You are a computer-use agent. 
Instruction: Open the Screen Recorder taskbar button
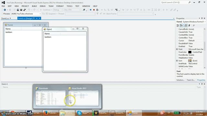(x=117, y=113)
